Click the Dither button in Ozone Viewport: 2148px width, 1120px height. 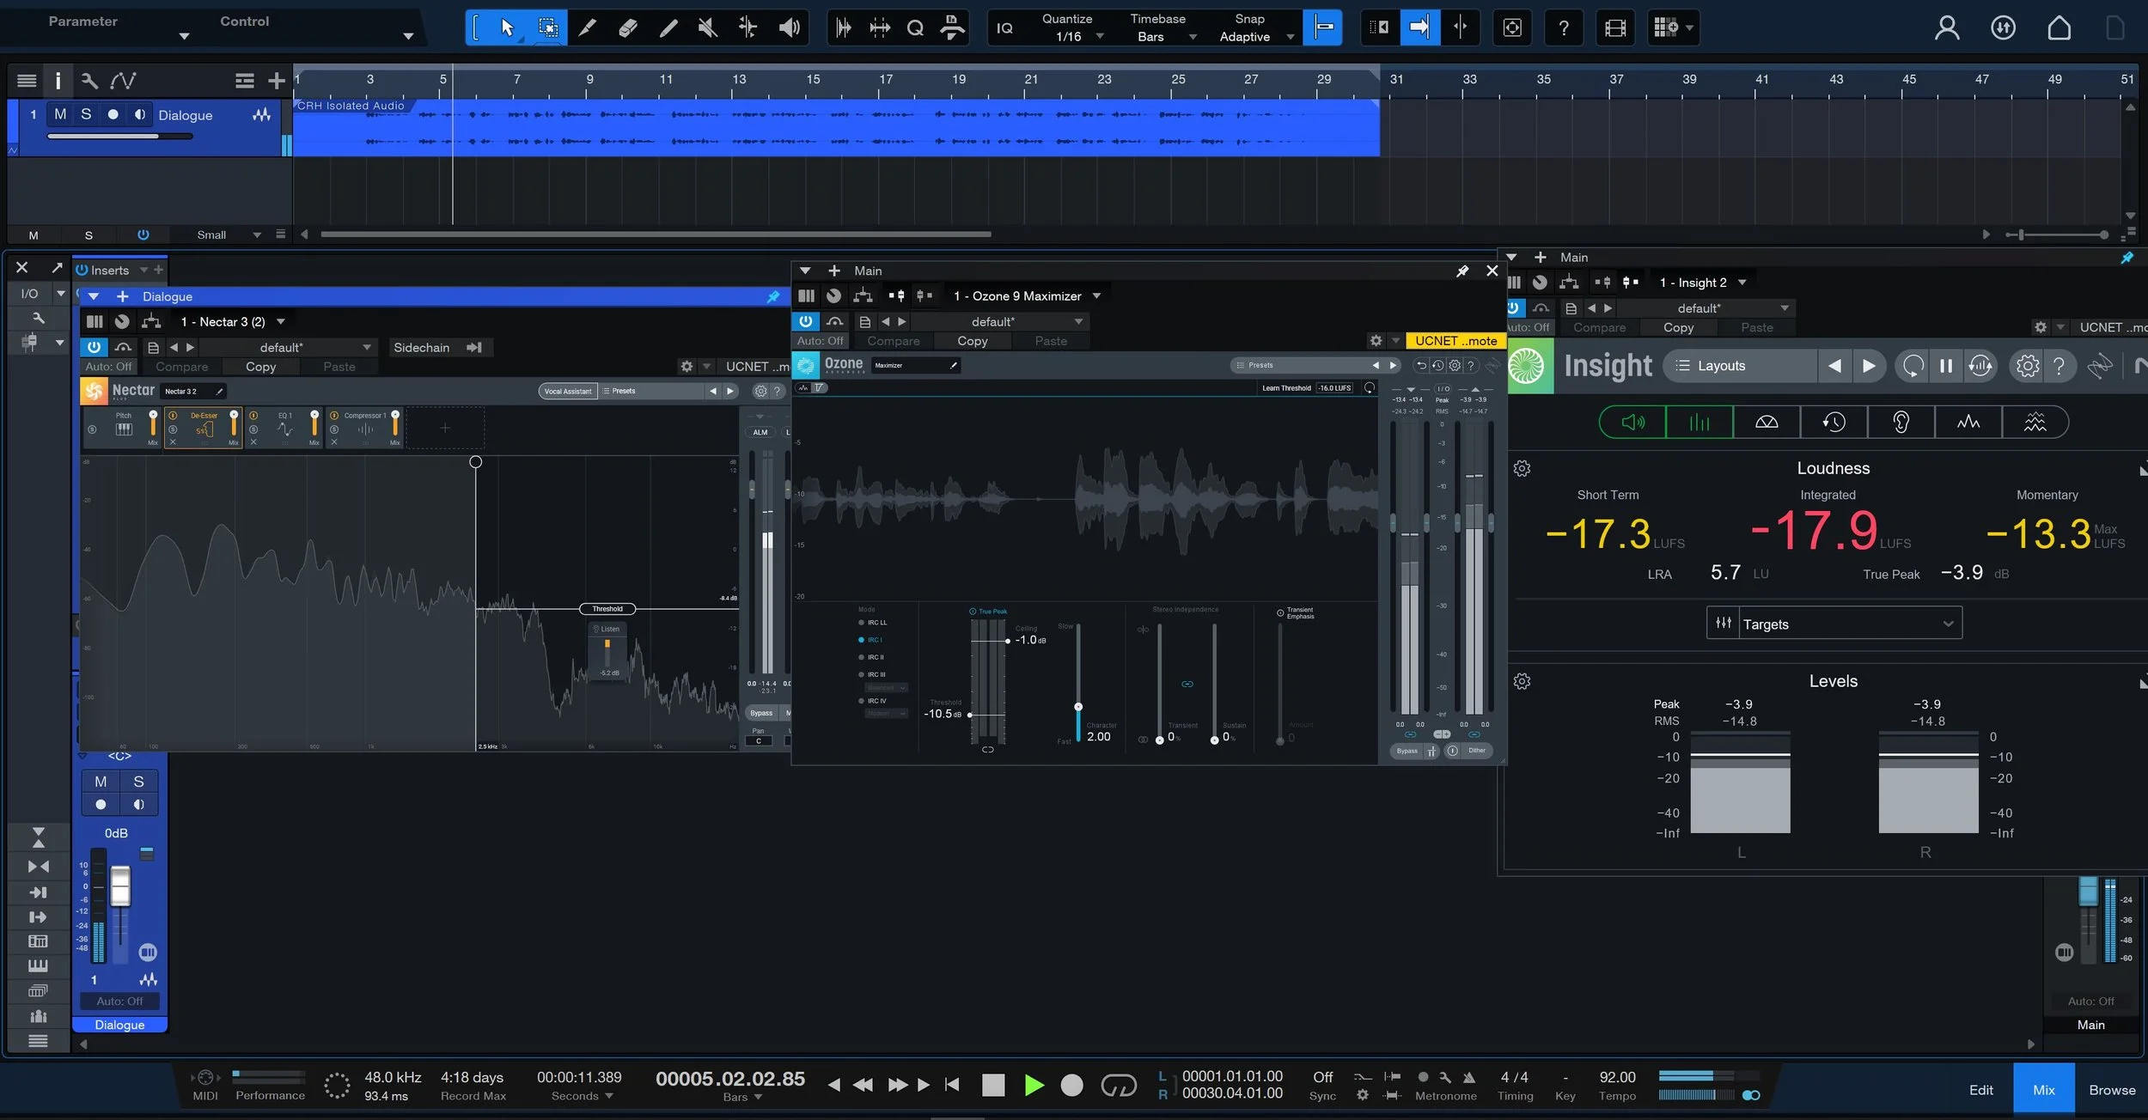pos(1476,751)
